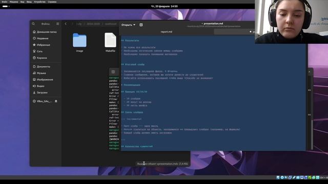Click the '## Итоговый слайд' heading line

pyautogui.click(x=133, y=64)
